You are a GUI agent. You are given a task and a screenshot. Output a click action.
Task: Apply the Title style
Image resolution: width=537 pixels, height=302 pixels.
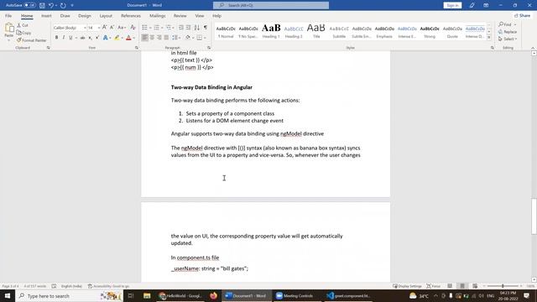point(316,31)
